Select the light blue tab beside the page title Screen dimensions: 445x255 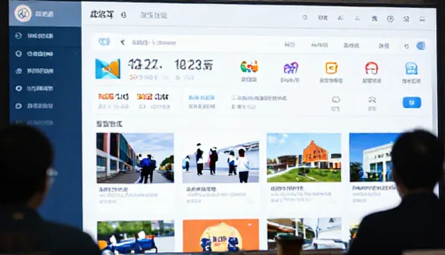[154, 15]
